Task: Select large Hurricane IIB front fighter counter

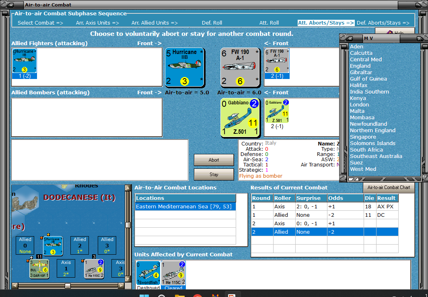Action: coord(185,67)
